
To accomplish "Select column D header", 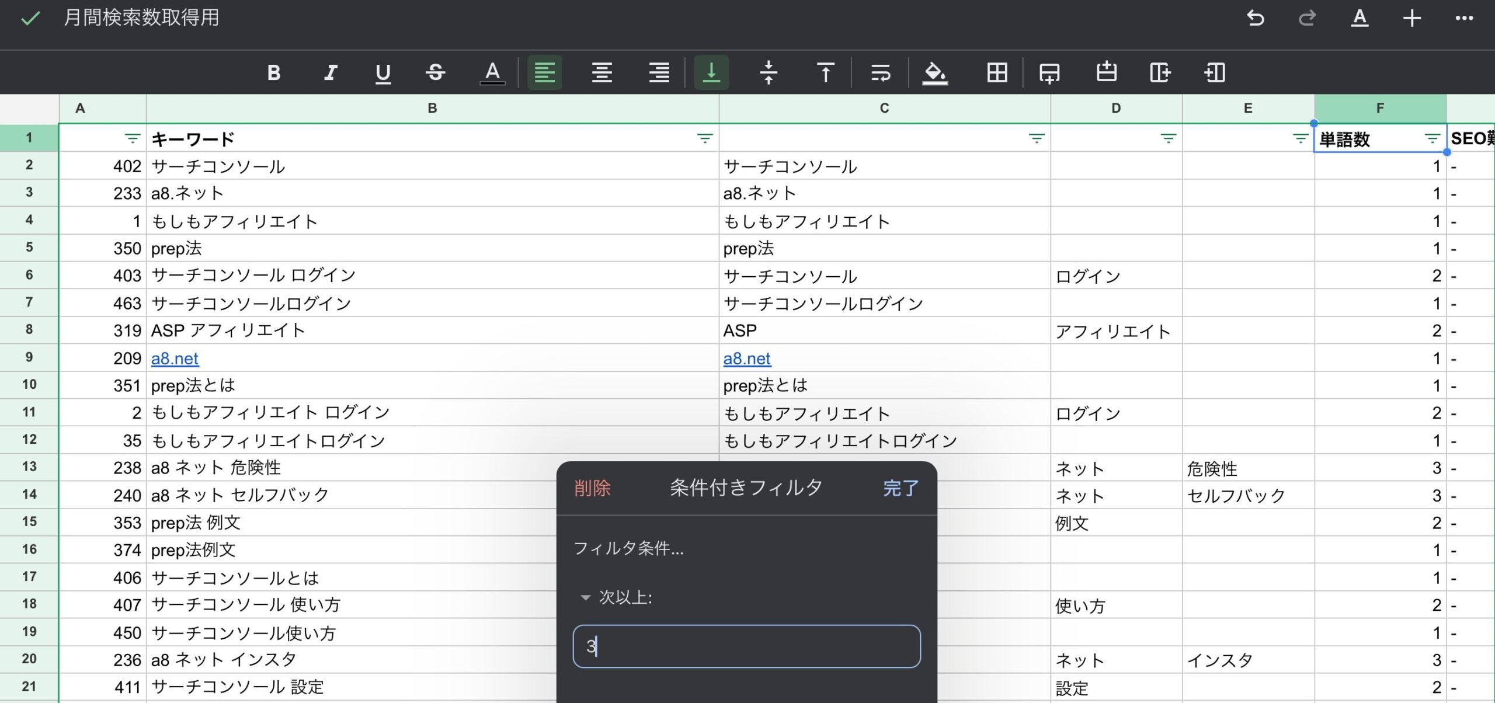I will pos(1116,108).
